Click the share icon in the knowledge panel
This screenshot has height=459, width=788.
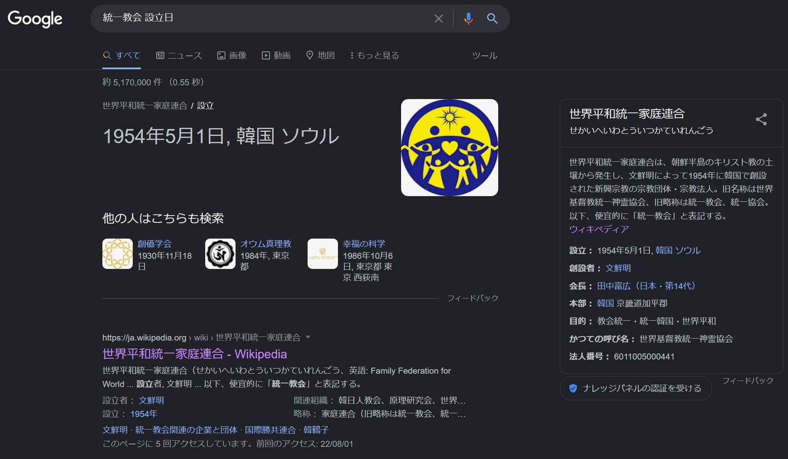pos(761,119)
